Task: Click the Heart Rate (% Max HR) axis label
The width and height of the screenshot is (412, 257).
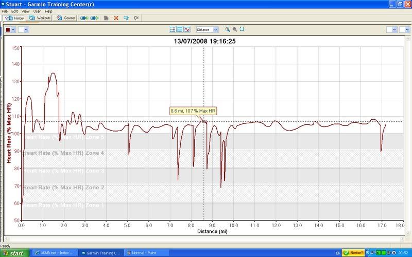Action: [x=9, y=133]
